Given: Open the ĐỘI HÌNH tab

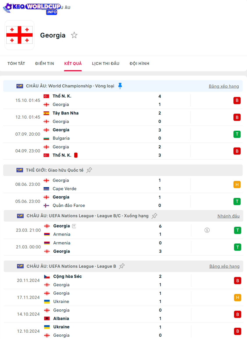Looking at the screenshot, I should coord(139,64).
